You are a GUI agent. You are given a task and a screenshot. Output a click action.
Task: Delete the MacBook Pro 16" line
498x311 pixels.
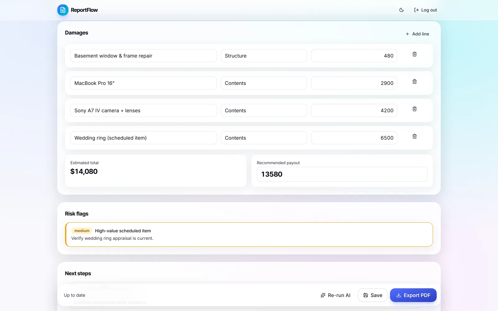415,81
